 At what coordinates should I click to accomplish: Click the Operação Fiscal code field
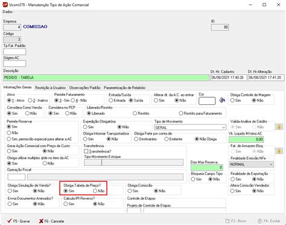(16, 177)
